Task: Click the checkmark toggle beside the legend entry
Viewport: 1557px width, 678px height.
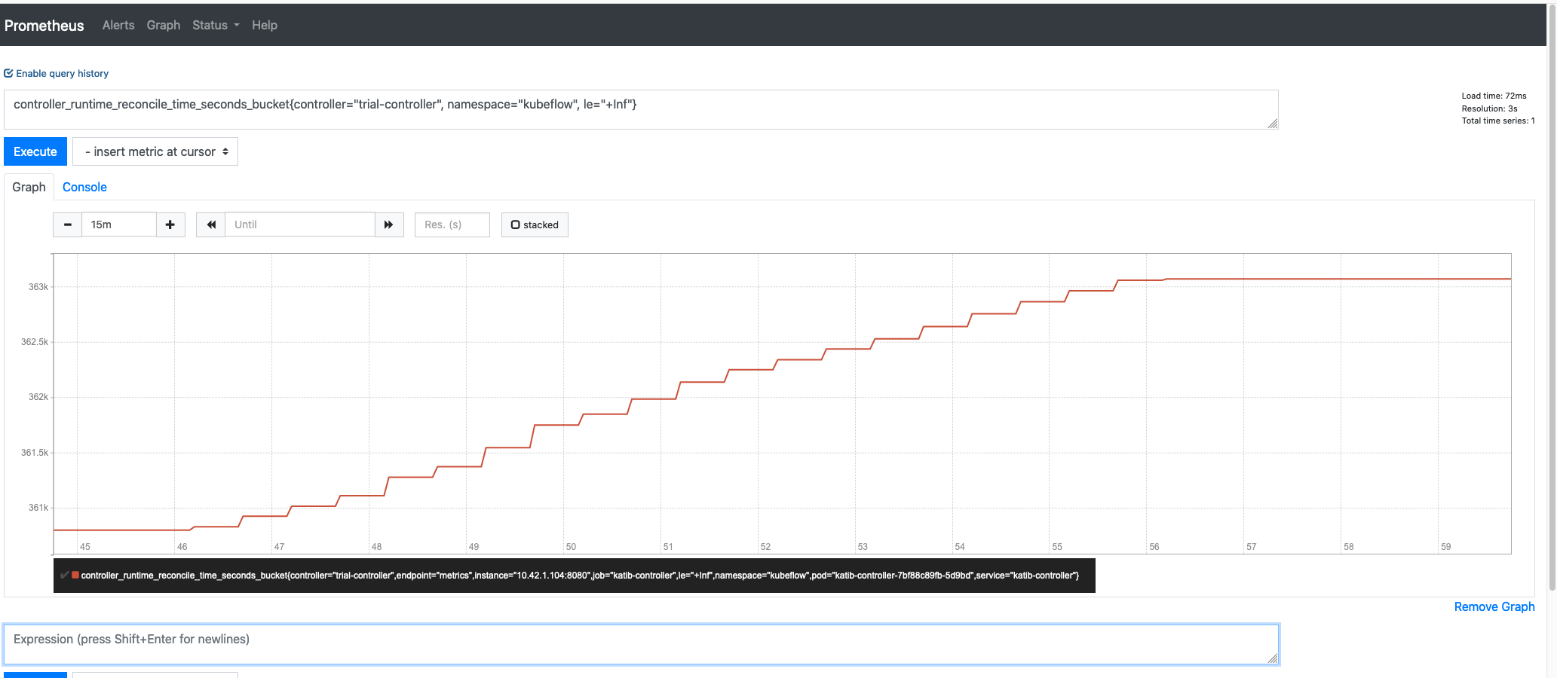Action: click(64, 575)
